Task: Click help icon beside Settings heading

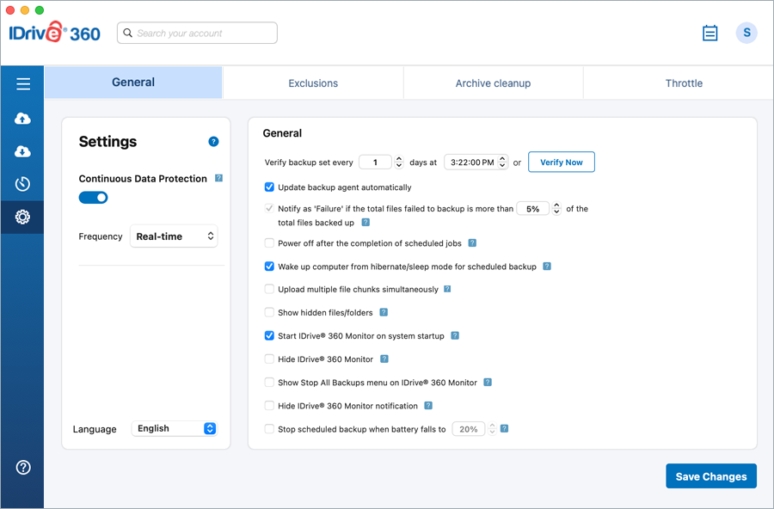Action: coord(213,142)
